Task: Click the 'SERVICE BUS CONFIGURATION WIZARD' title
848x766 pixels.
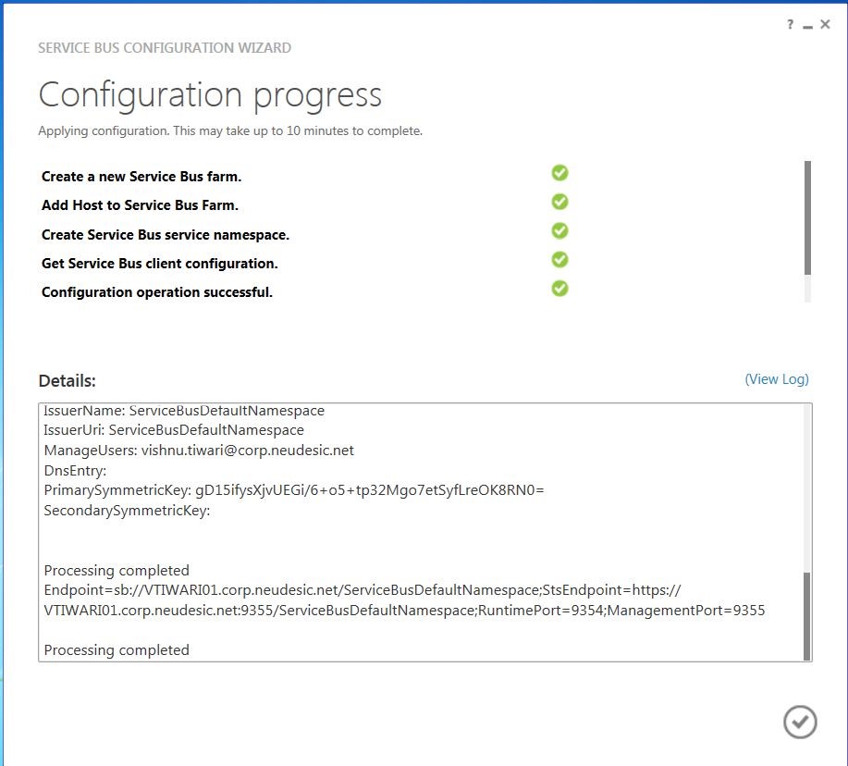Action: pyautogui.click(x=165, y=47)
